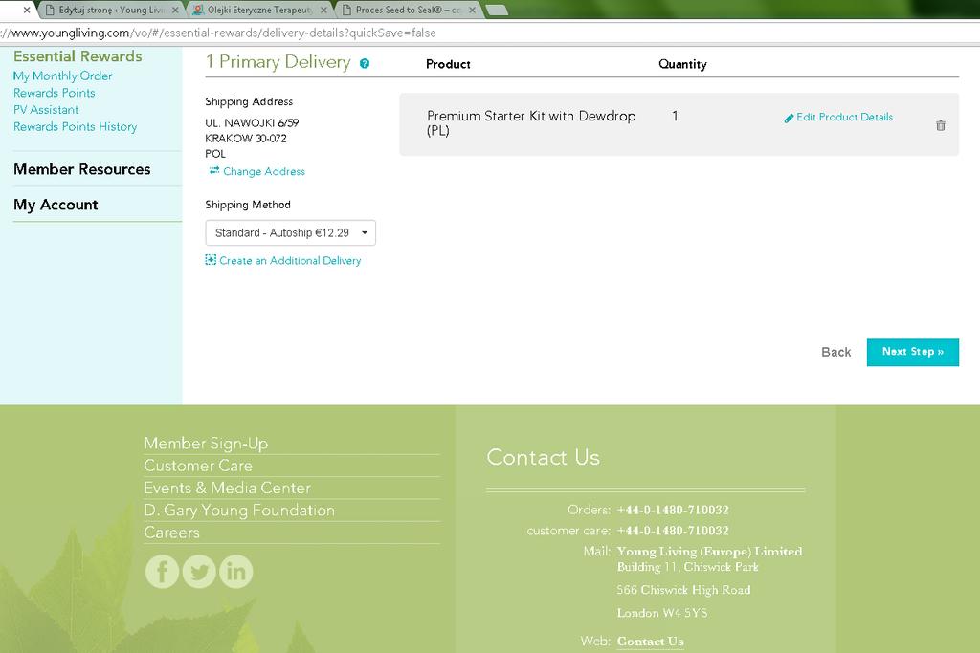Click the KRAKOW 30-072 address line
This screenshot has width=980, height=653.
pos(246,138)
